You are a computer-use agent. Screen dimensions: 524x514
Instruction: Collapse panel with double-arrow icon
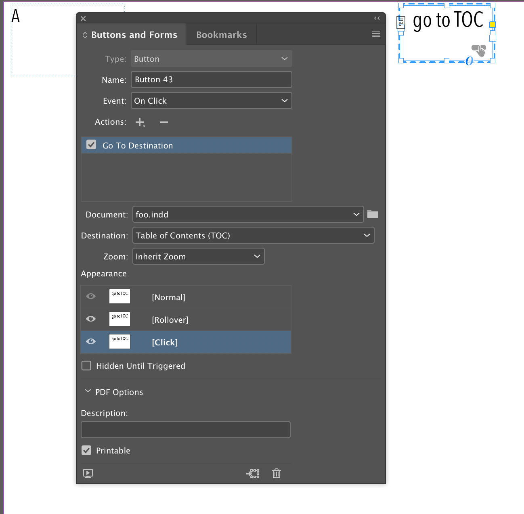click(x=377, y=18)
